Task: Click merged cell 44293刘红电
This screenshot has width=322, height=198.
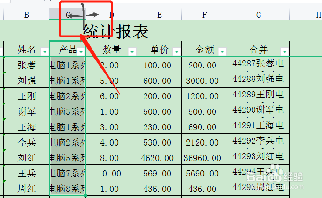Action: pyautogui.click(x=258, y=157)
